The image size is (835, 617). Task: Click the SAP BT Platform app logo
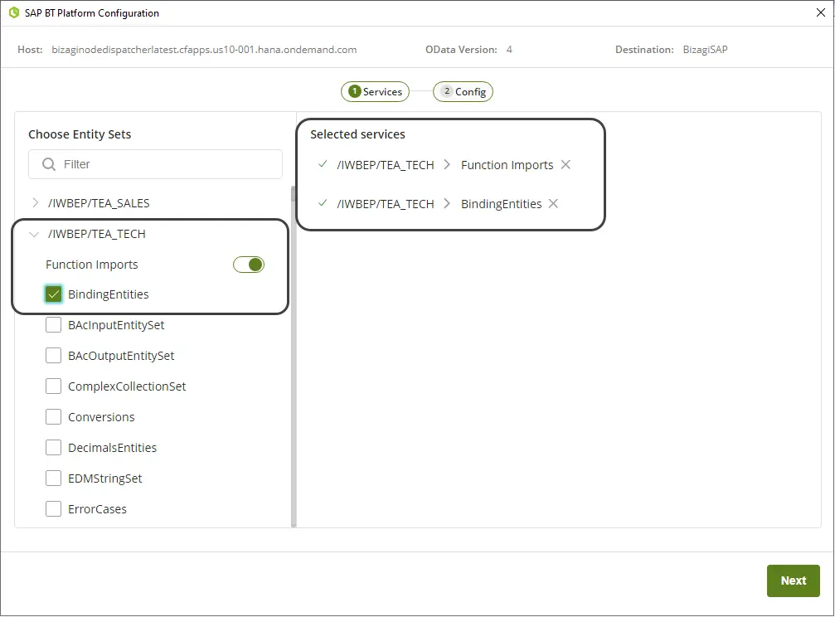(14, 12)
